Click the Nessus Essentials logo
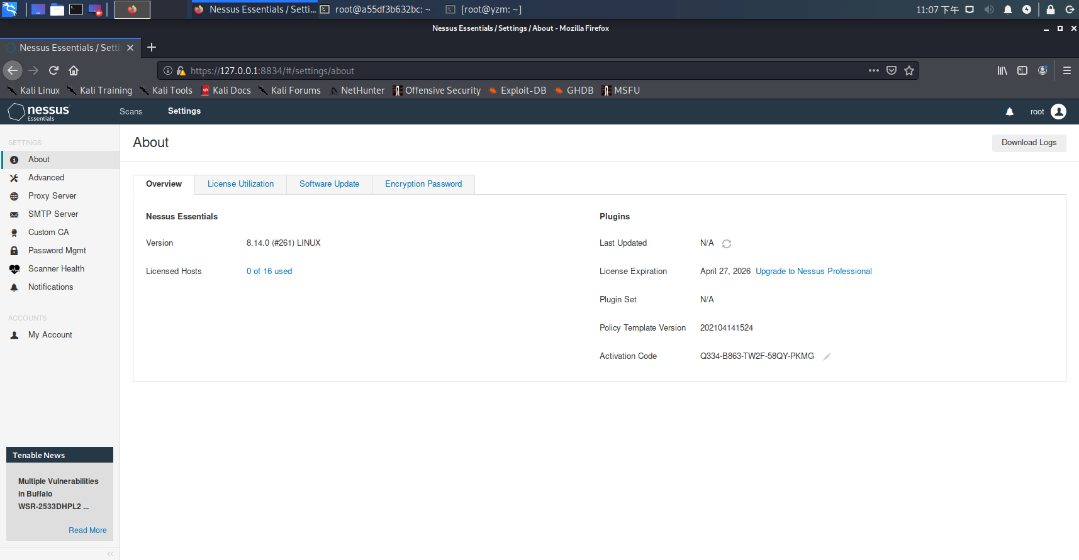Screen dimensions: 1079x560 click(39, 112)
